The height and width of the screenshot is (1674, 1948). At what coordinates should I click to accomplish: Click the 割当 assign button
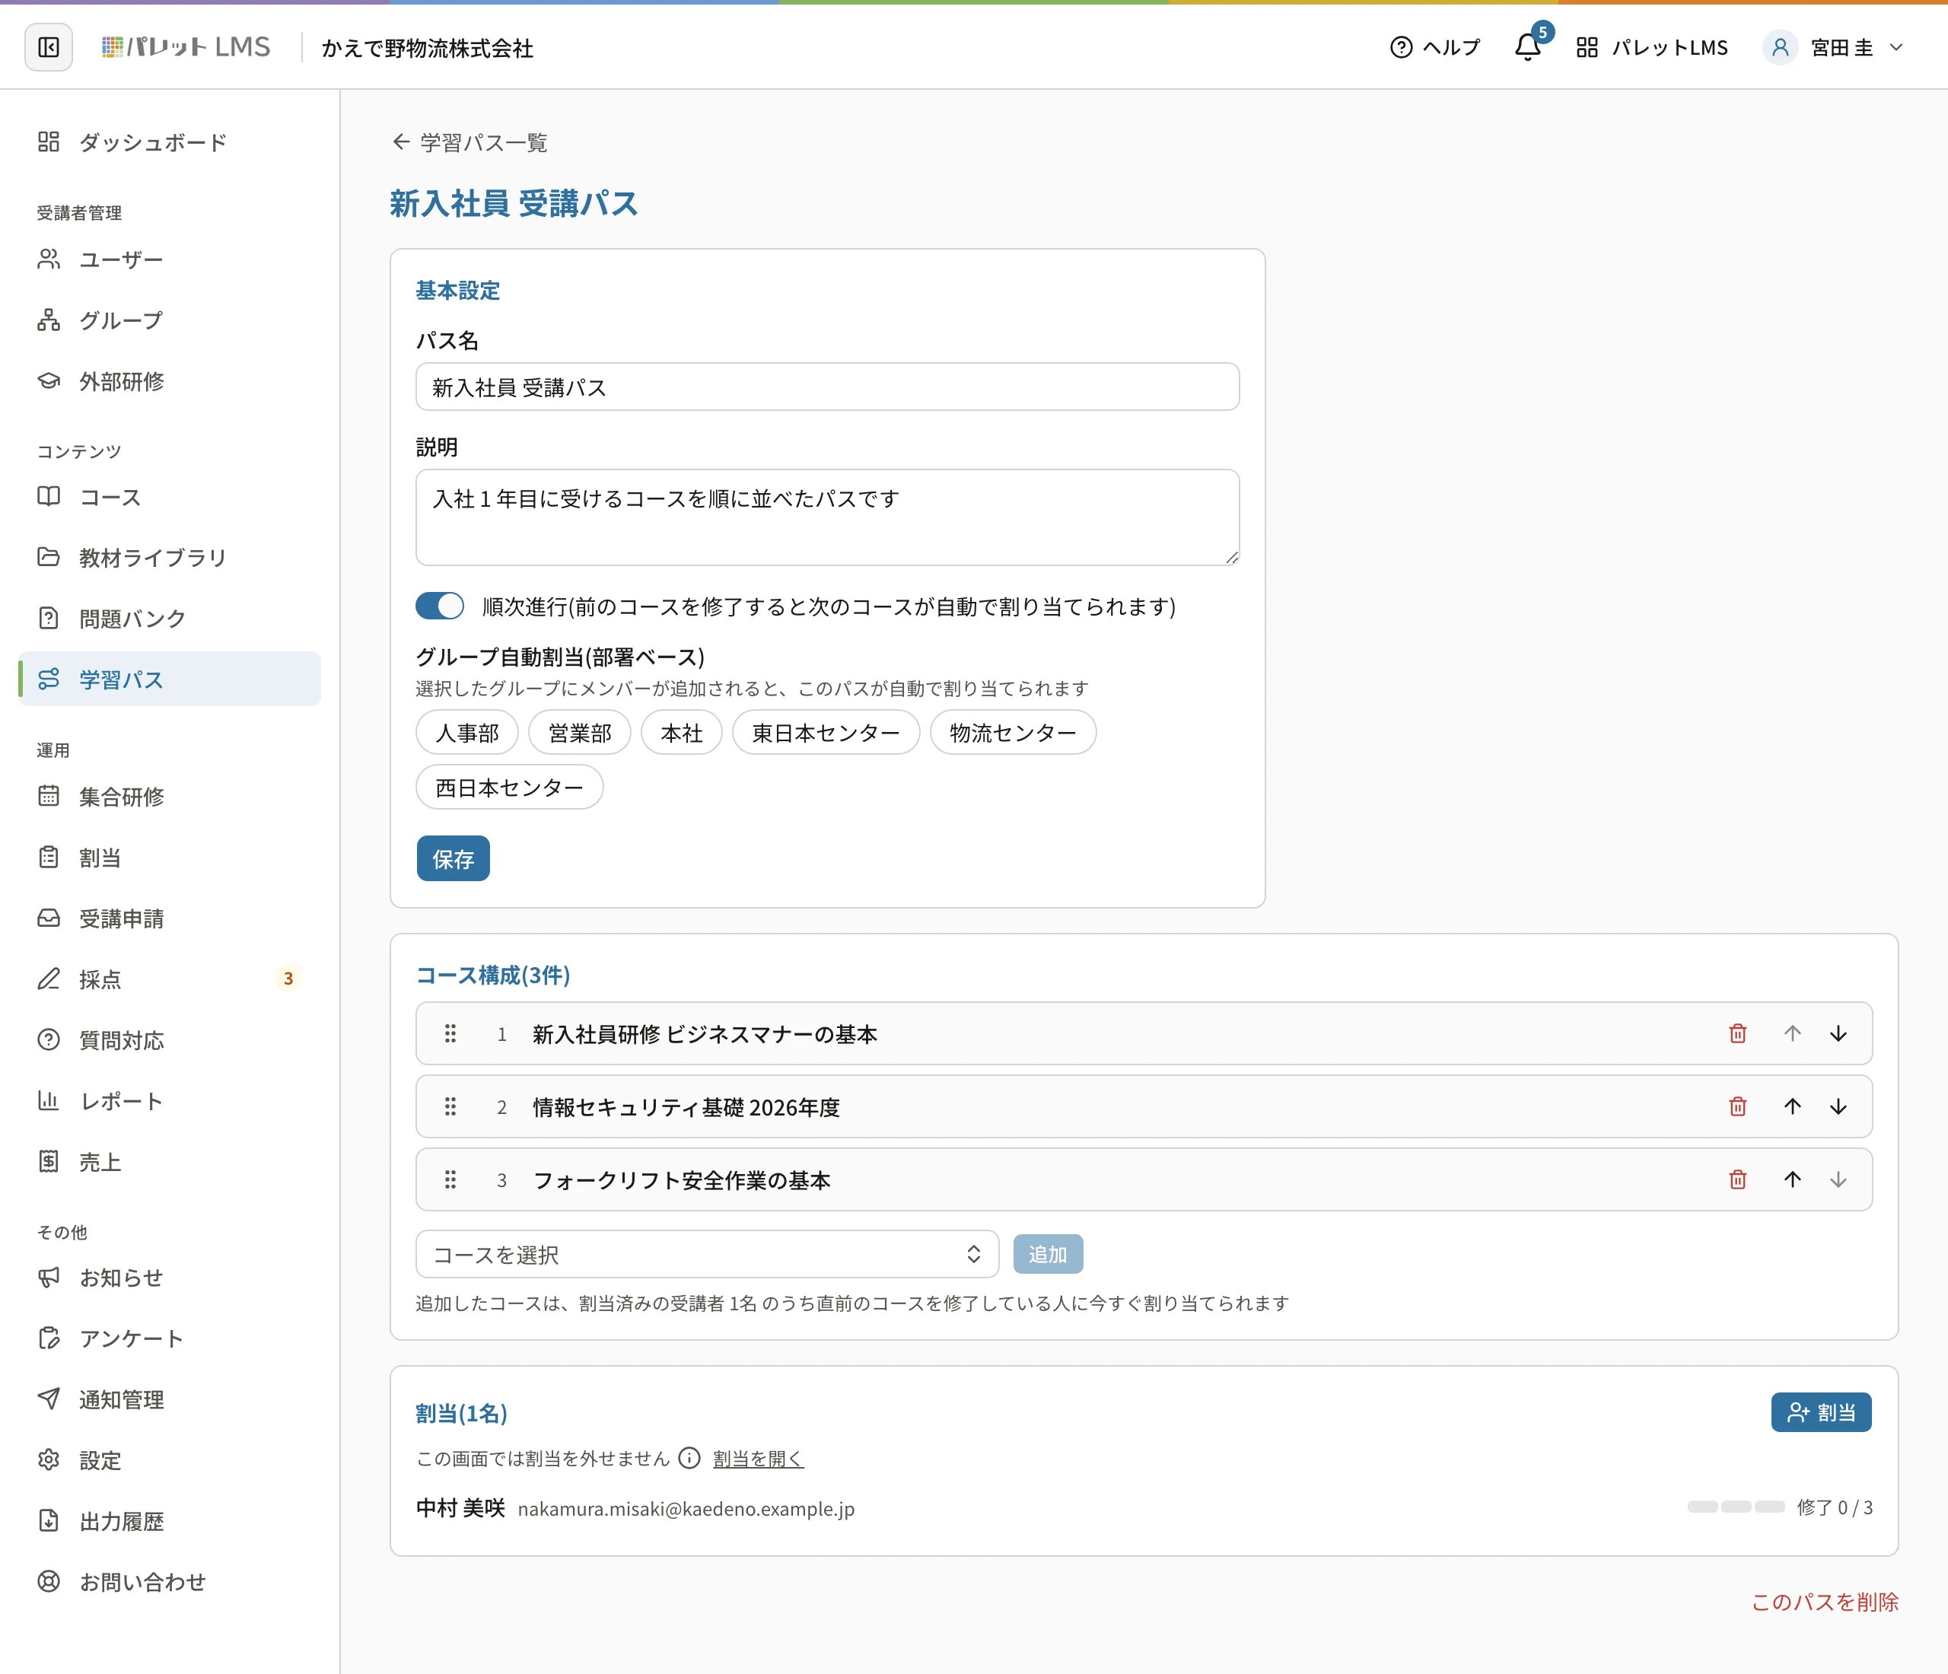(1821, 1413)
